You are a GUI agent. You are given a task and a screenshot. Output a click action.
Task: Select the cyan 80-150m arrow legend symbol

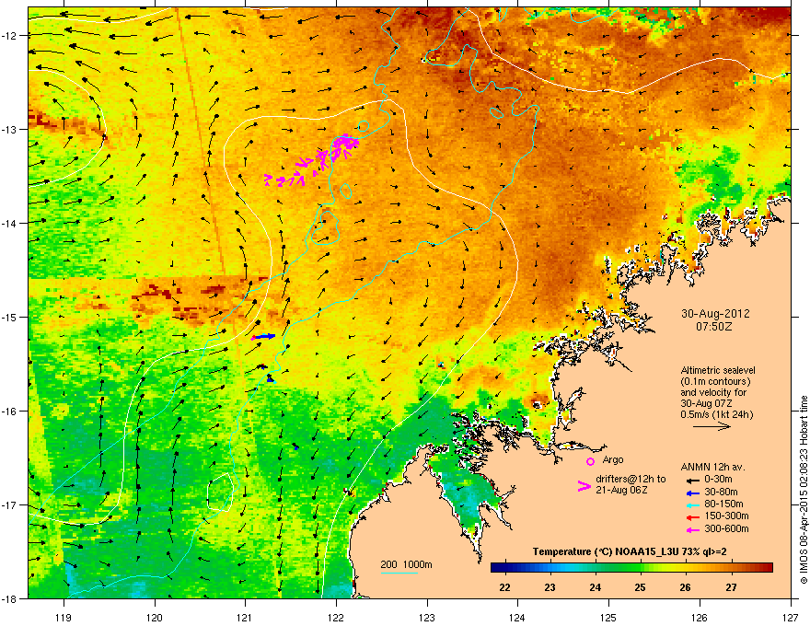692,504
